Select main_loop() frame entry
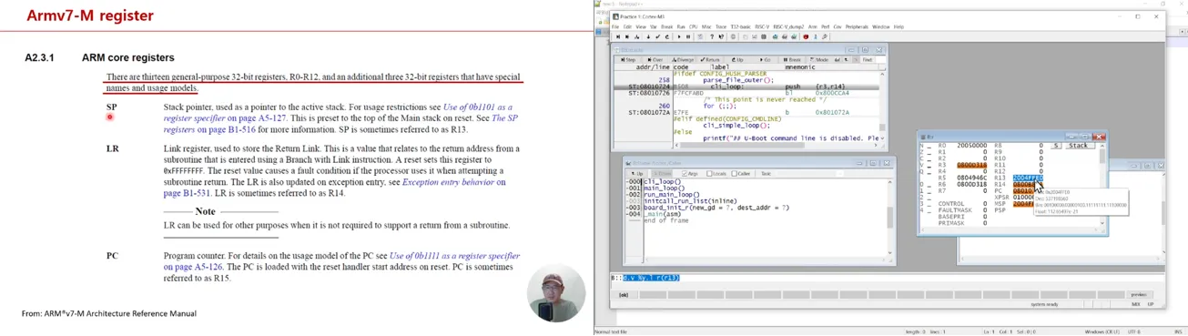 (664, 188)
